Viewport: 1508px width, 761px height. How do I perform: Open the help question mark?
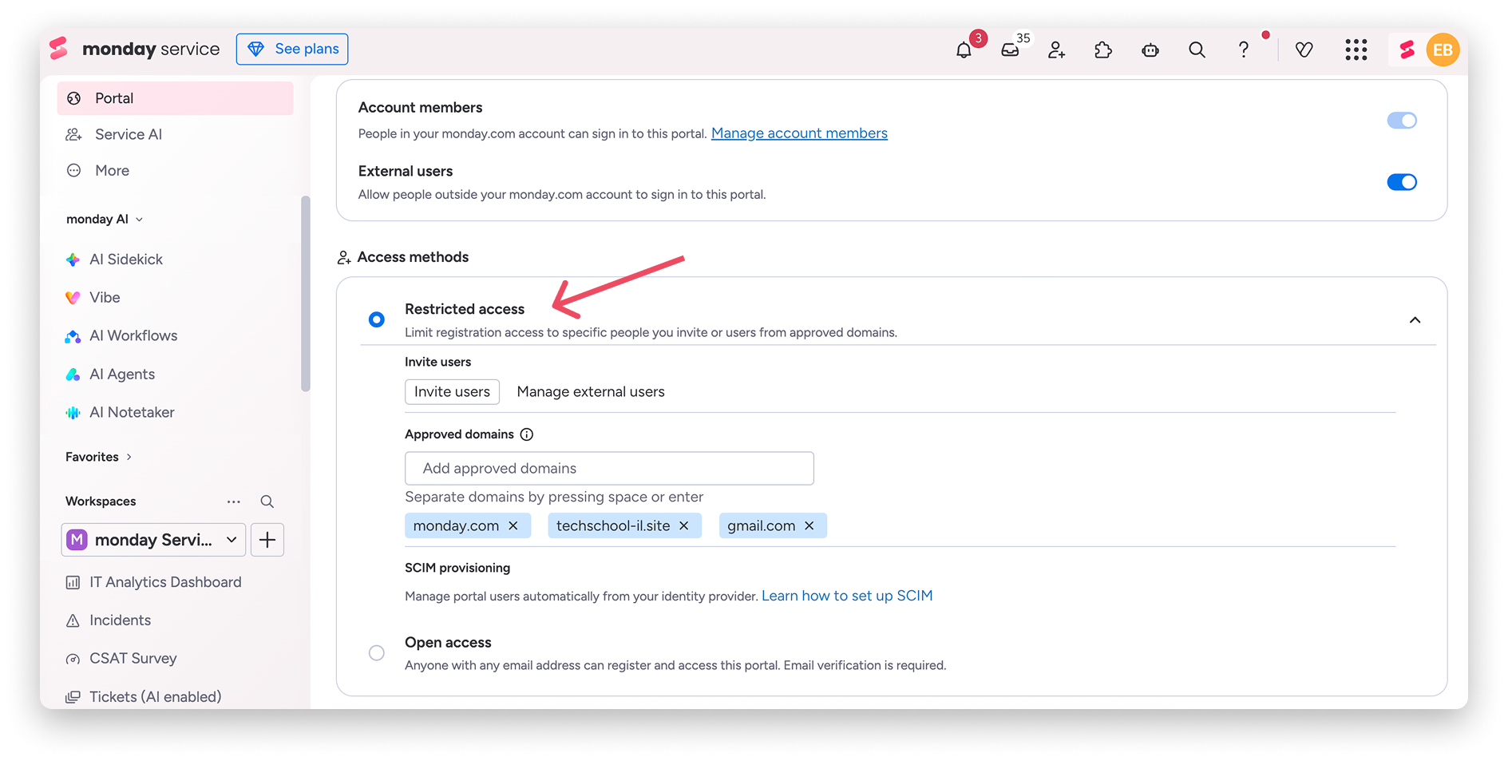point(1243,50)
